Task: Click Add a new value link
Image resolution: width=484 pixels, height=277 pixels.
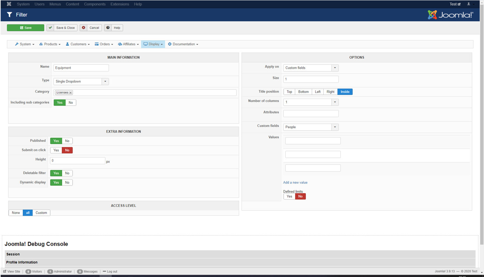Action: (295, 182)
